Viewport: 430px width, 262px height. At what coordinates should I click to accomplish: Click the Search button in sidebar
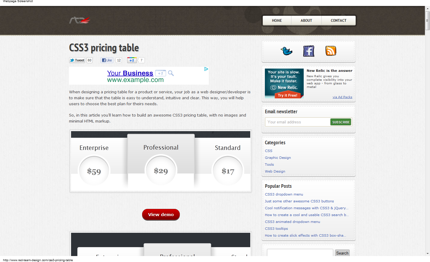[342, 253]
